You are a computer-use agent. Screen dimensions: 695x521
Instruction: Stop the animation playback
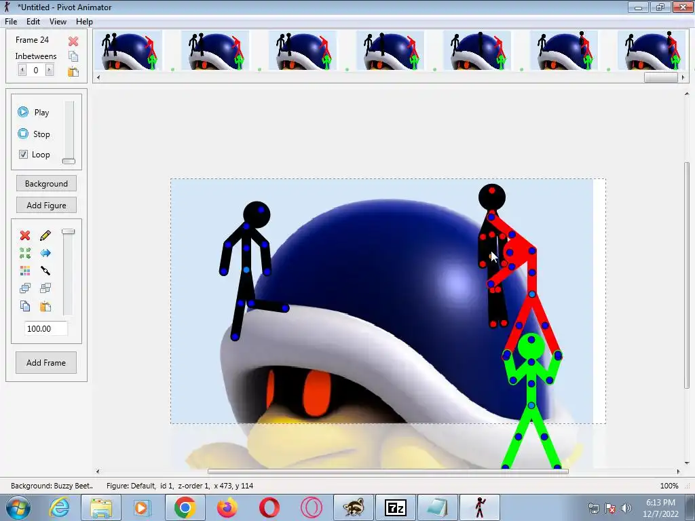34,134
